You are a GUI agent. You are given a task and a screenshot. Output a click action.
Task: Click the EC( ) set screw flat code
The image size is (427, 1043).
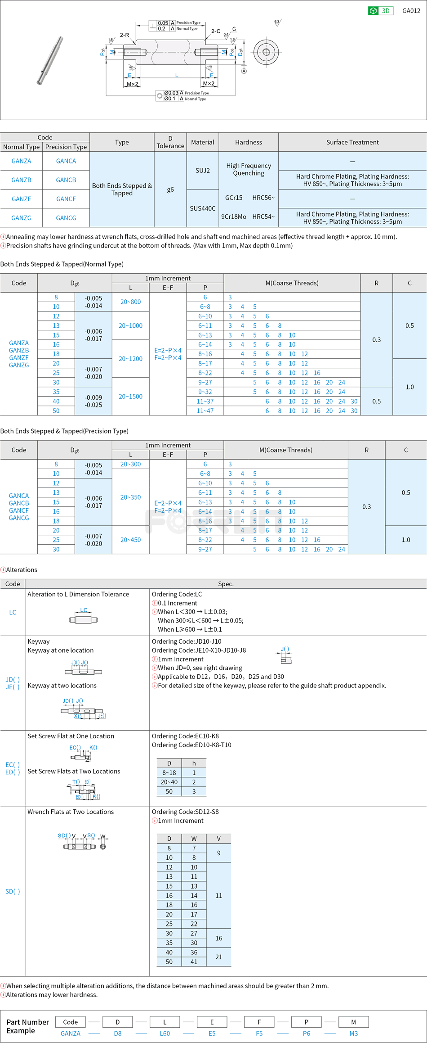pos(13,765)
